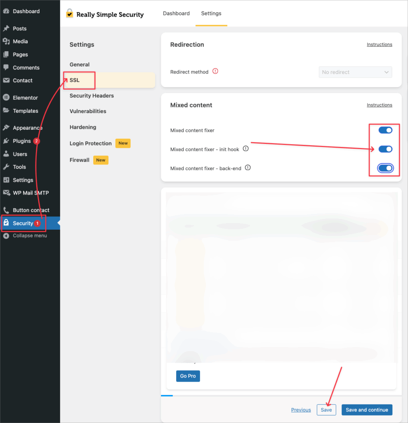408x423 pixels.
Task: Toggle the Mixed content fixer switch
Action: (x=385, y=130)
